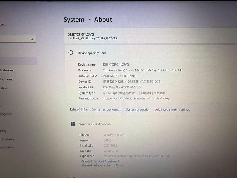Open the sidebar item ending in 'ration'
Viewport: 237px width, 178px height.
coord(4,88)
